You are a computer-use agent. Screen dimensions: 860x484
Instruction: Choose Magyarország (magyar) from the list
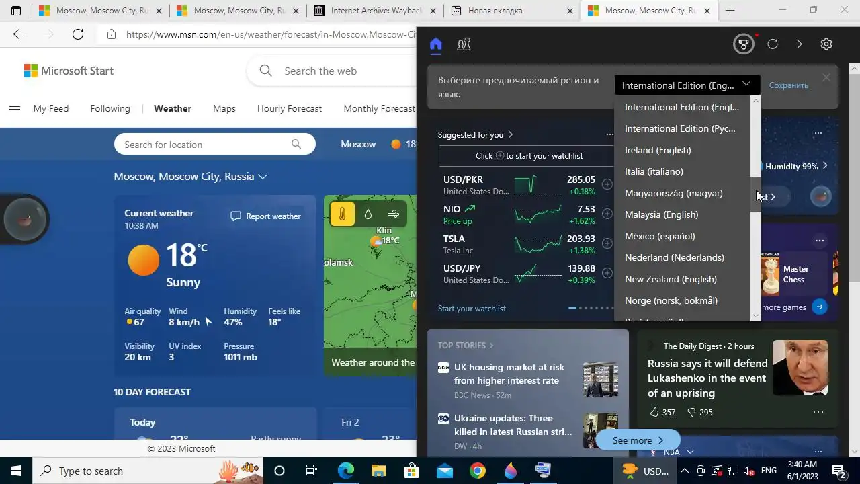click(x=682, y=193)
